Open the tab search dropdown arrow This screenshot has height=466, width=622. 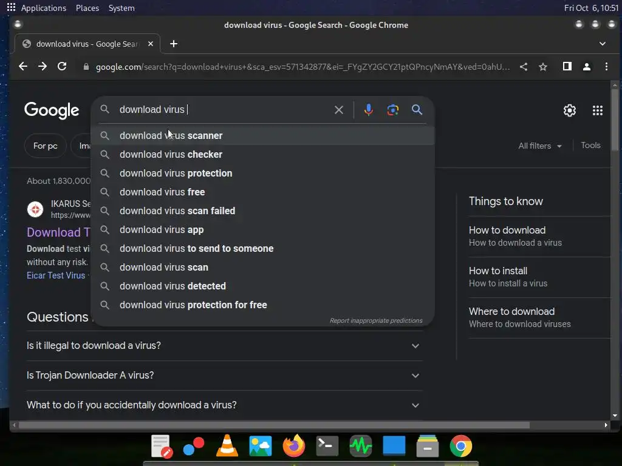pyautogui.click(x=602, y=44)
